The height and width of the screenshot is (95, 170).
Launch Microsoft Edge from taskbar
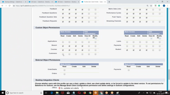(52, 93)
